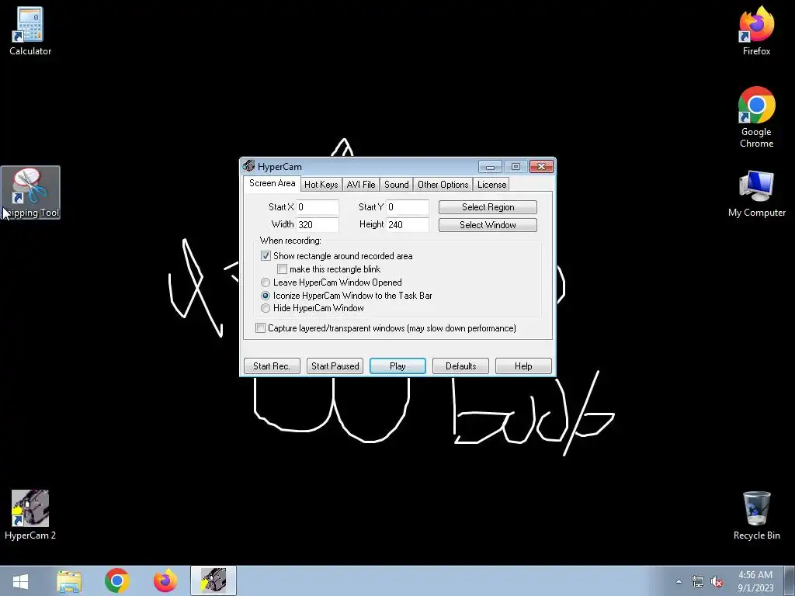The height and width of the screenshot is (596, 795).
Task: Select Iconize HyperCam Window to Task Bar
Action: [266, 296]
